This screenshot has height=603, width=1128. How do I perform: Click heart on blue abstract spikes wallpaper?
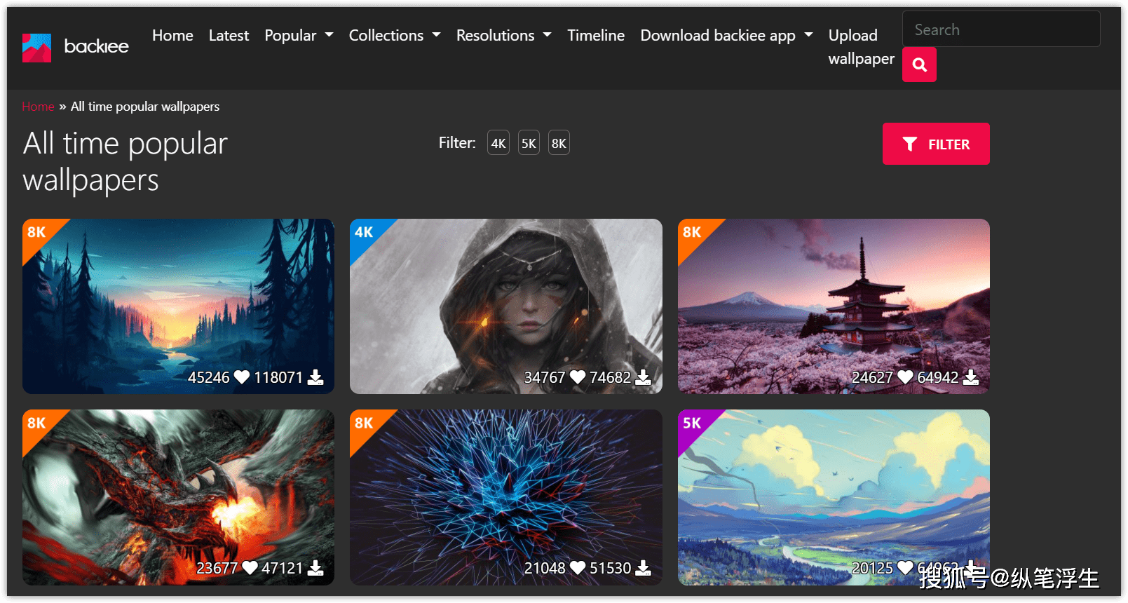tap(578, 568)
